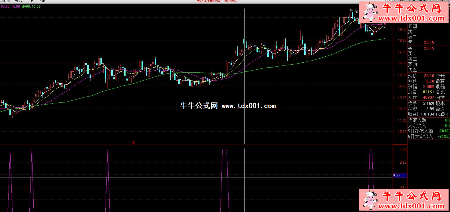Click the small red $ marker below chart
The height and width of the screenshot is (212, 450).
[133, 142]
